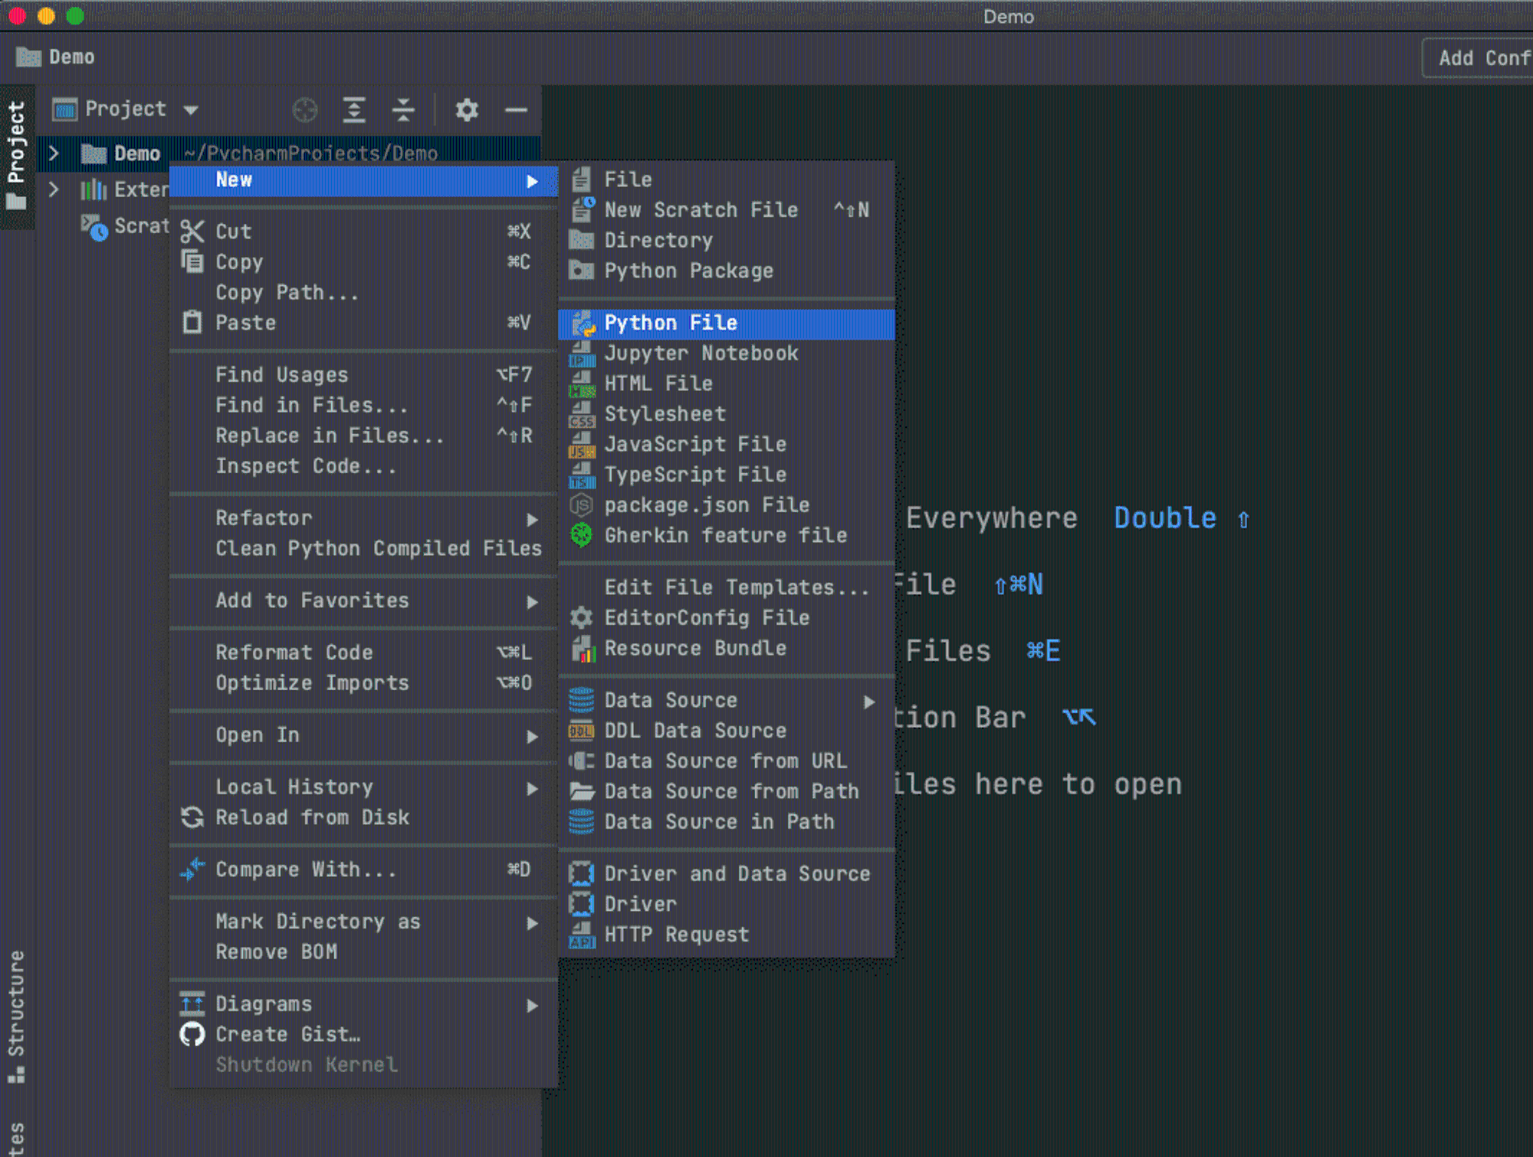Screen dimensions: 1533x1157
Task: Click the Resource Bundle icon
Action: 583,649
